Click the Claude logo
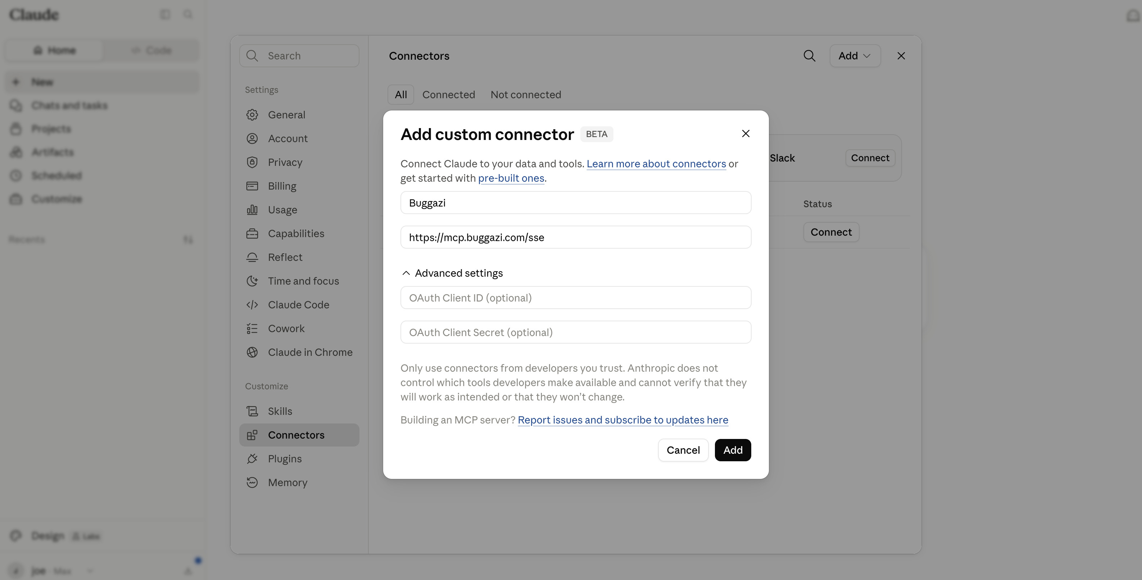This screenshot has width=1142, height=580. [x=34, y=15]
